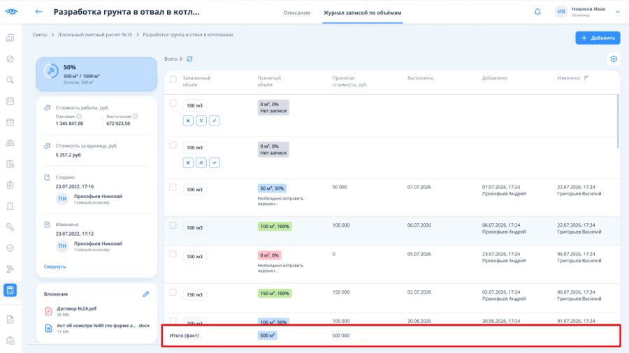Open the crossed-circle sidebar icon

(10, 59)
